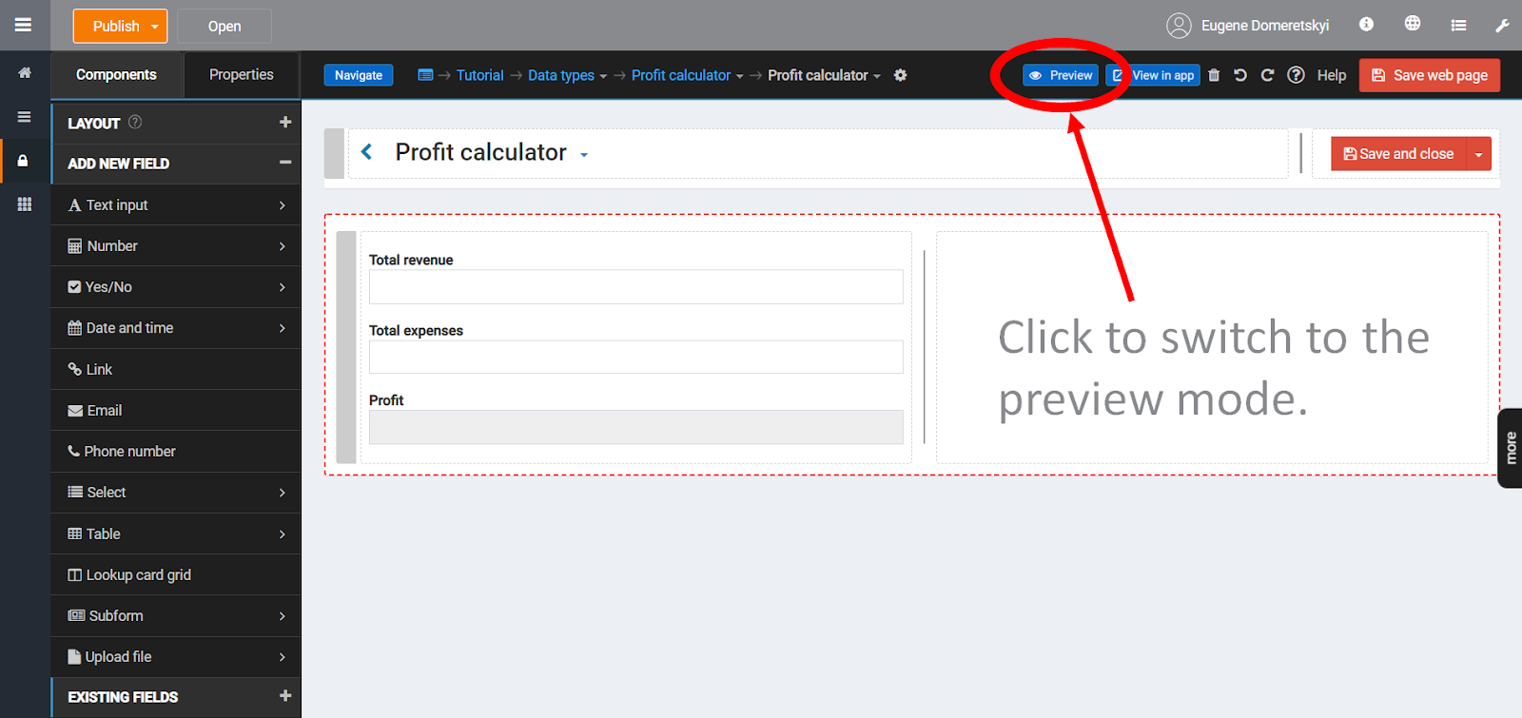Click the gear icon after breadcrumb
Viewport: 1522px width, 718px height.
900,75
